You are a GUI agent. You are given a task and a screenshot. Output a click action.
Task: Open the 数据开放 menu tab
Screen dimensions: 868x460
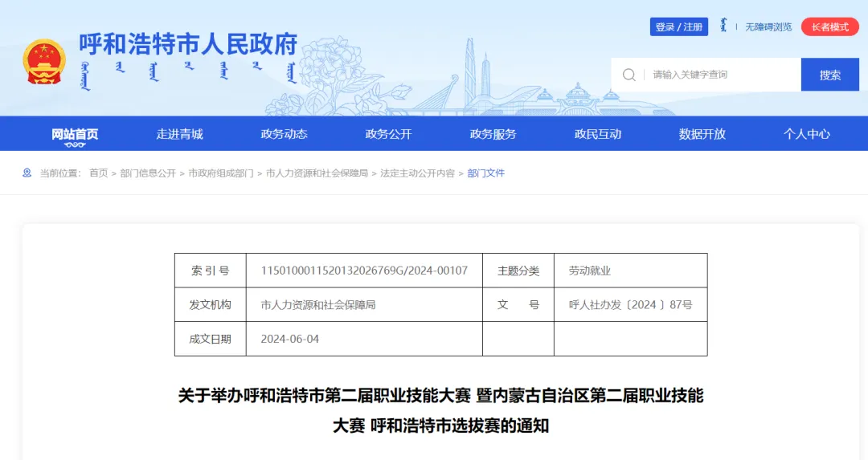(x=702, y=134)
